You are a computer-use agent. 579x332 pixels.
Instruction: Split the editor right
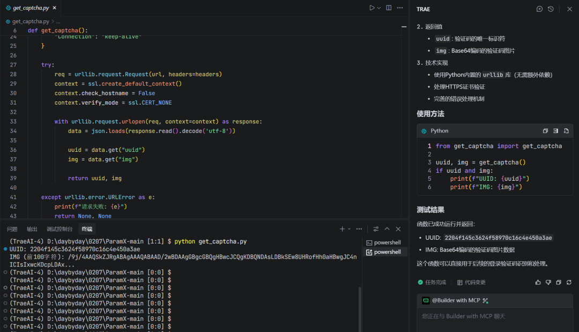pos(389,8)
